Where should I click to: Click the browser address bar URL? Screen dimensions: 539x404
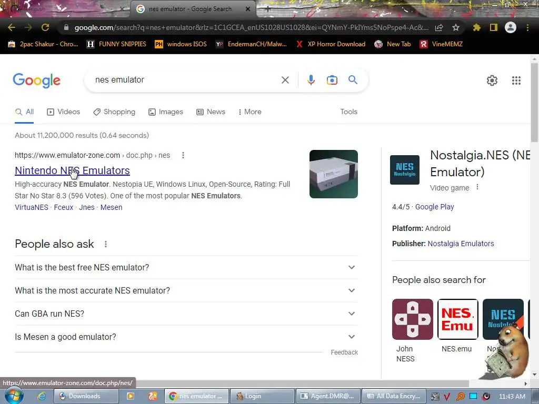tap(251, 27)
